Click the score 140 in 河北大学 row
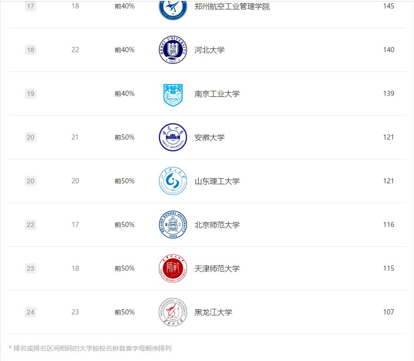 [x=388, y=50]
